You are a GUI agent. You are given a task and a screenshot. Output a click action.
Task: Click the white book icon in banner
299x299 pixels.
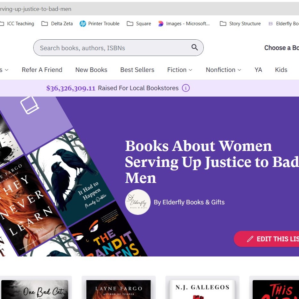[x=30, y=105]
